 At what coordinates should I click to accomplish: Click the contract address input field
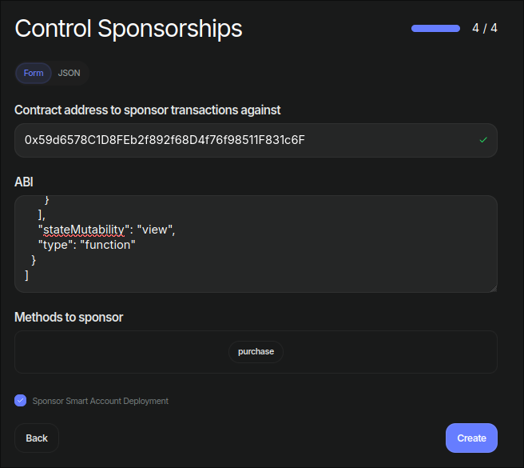click(256, 140)
